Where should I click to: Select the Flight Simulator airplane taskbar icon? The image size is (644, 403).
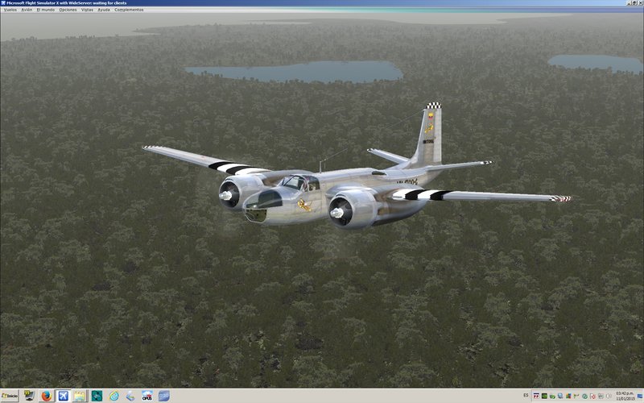pos(63,396)
